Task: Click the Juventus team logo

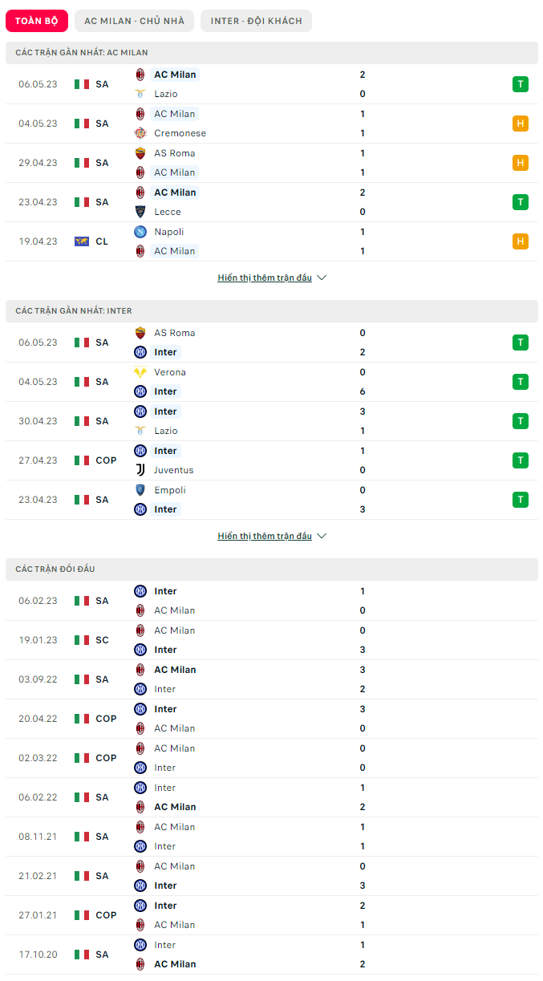Action: pyautogui.click(x=140, y=470)
